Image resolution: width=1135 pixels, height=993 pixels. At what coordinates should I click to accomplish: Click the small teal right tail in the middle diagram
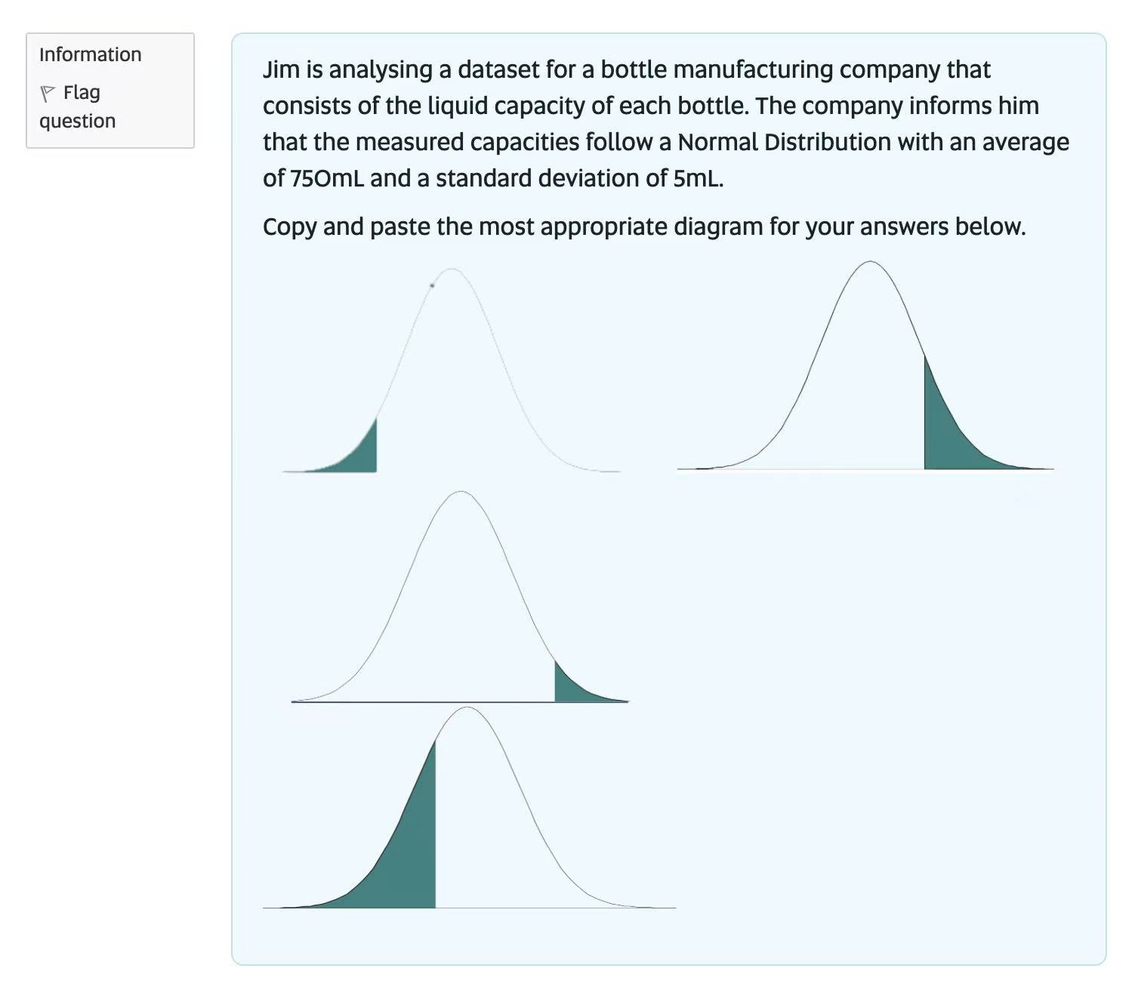pyautogui.click(x=572, y=687)
